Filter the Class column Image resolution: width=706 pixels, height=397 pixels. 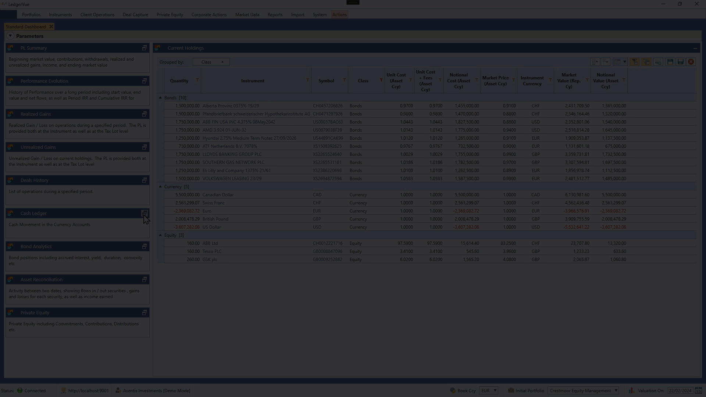click(x=381, y=80)
